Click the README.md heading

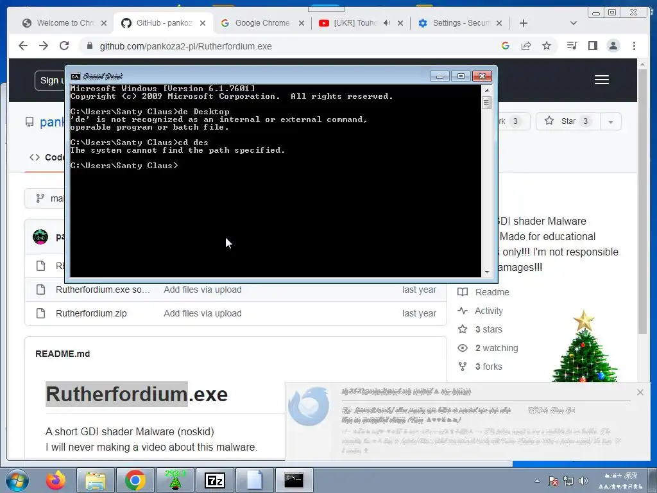tap(62, 354)
